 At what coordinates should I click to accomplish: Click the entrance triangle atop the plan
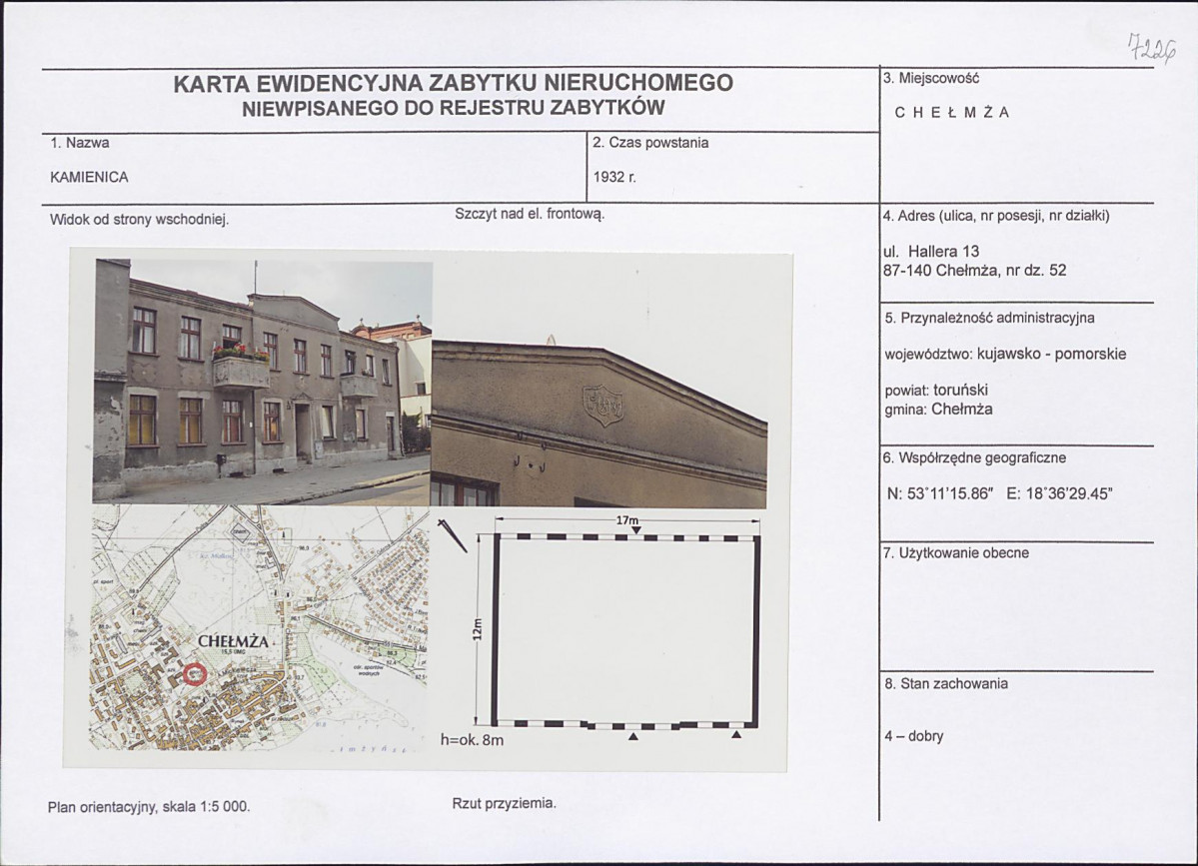[637, 530]
